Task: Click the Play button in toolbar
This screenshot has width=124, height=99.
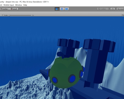Action: pyautogui.click(x=57, y=9)
